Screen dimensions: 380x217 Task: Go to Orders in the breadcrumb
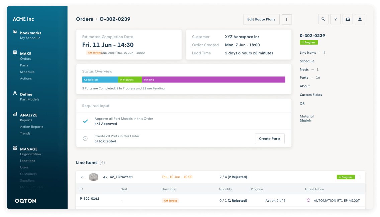(85, 19)
